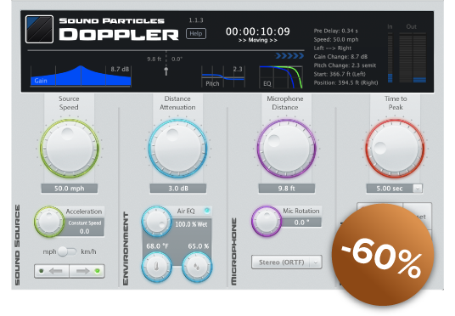Image resolution: width=455 pixels, height=316 pixels.
Task: Click the Pre Delay: 0.34 s readout
Action: click(x=336, y=31)
